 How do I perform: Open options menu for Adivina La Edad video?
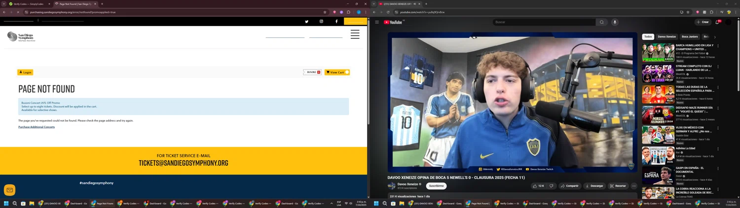pyautogui.click(x=718, y=148)
